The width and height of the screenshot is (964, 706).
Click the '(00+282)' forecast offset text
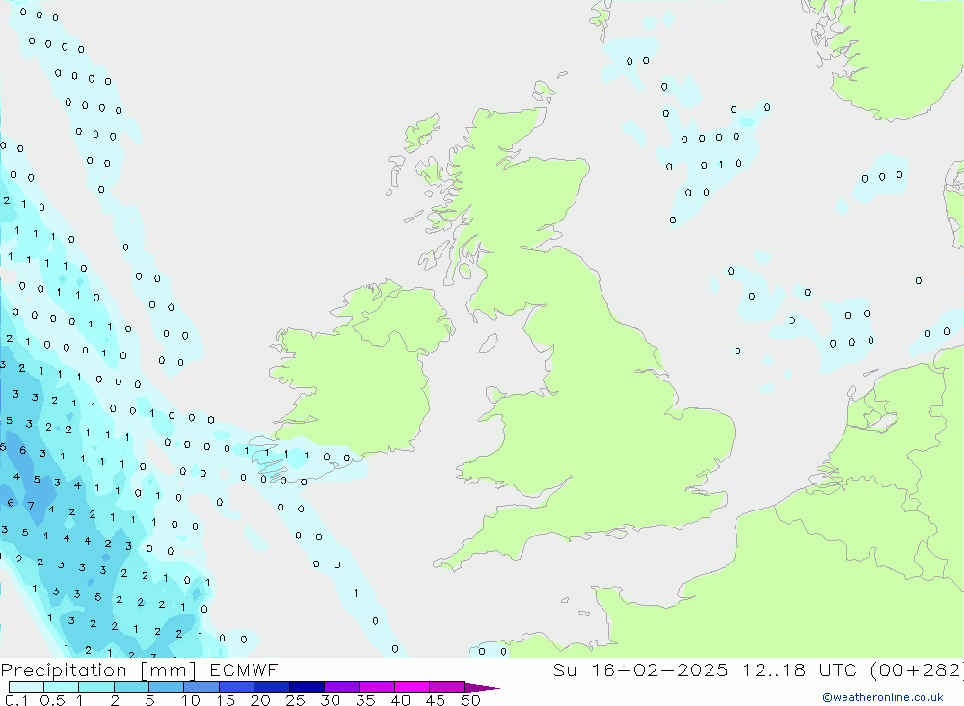[x=916, y=670]
